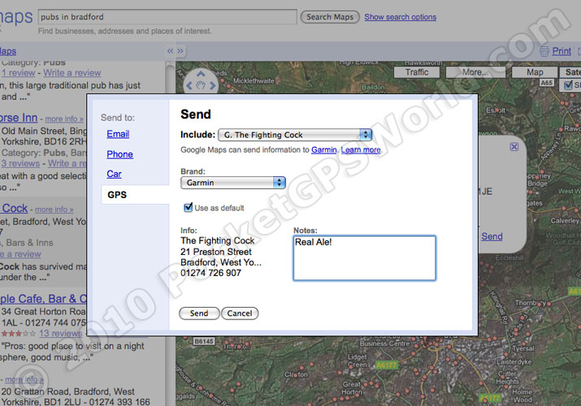The width and height of the screenshot is (581, 406).
Task: Click the hand icon in the pan control
Action: click(201, 86)
